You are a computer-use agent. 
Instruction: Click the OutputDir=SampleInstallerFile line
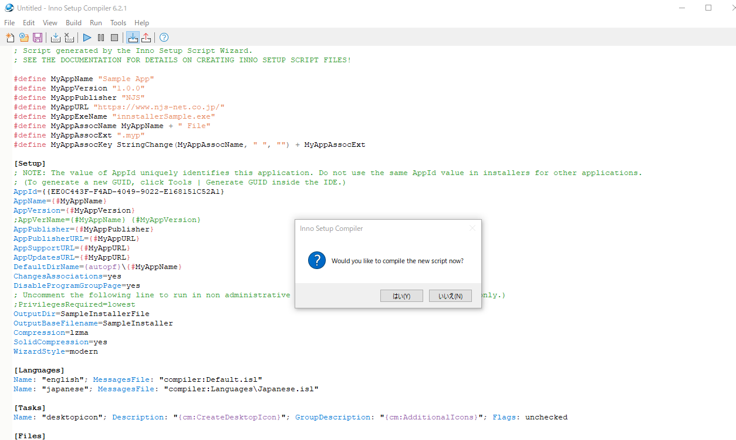coord(82,314)
